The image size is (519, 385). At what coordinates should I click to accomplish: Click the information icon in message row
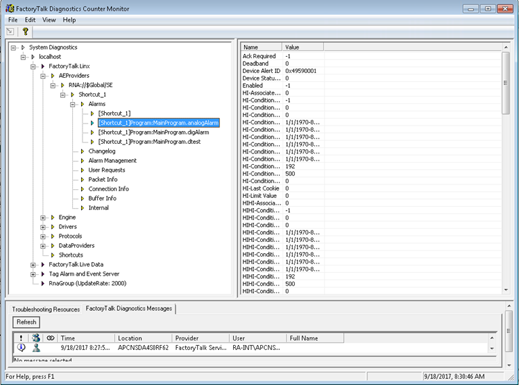tap(21, 348)
